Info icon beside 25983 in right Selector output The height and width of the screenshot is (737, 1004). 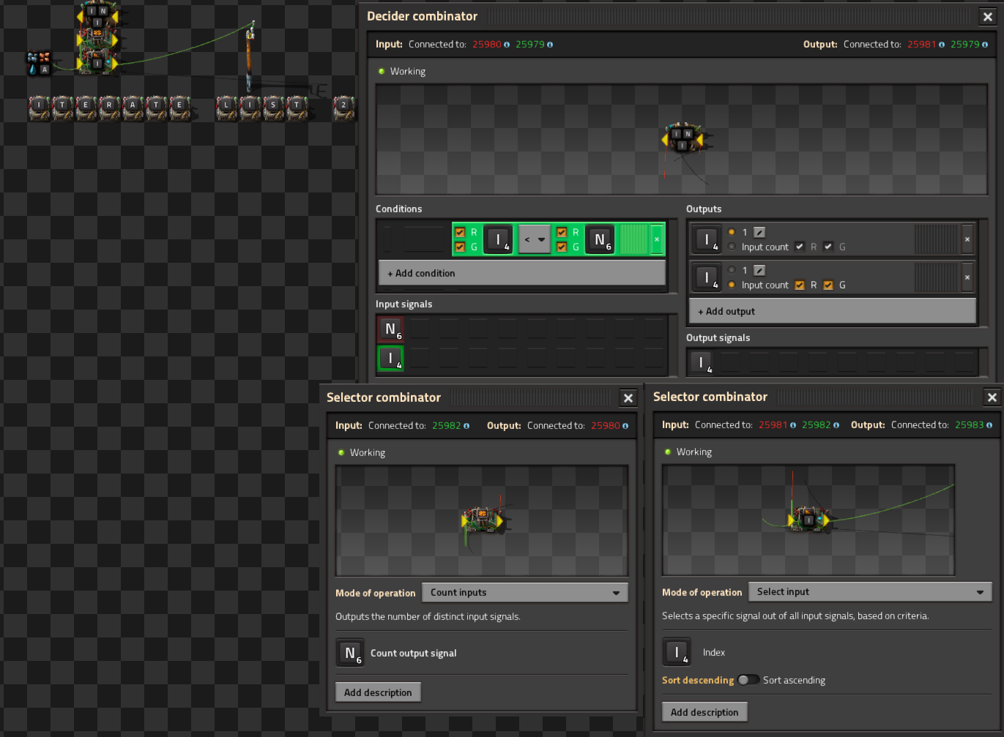coord(989,425)
